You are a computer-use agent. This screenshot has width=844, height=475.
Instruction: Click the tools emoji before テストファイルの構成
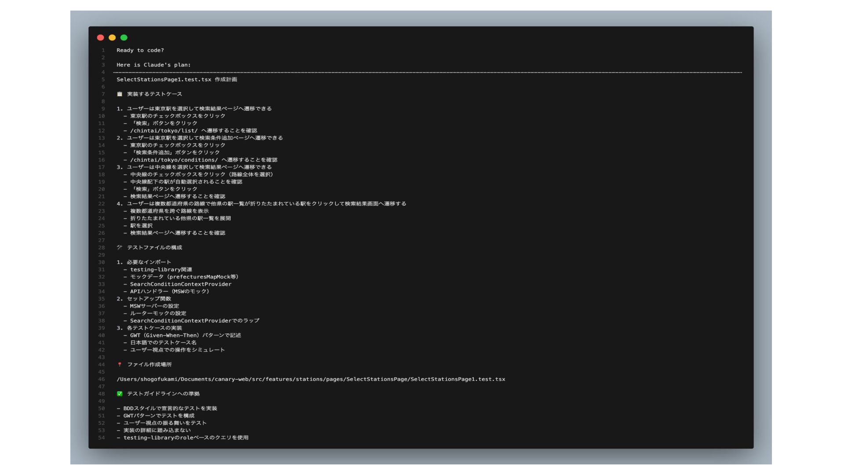pyautogui.click(x=120, y=247)
